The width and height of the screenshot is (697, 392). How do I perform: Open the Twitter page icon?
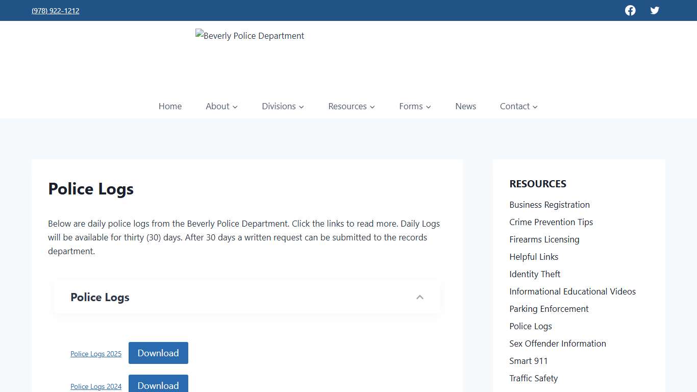[x=655, y=10]
